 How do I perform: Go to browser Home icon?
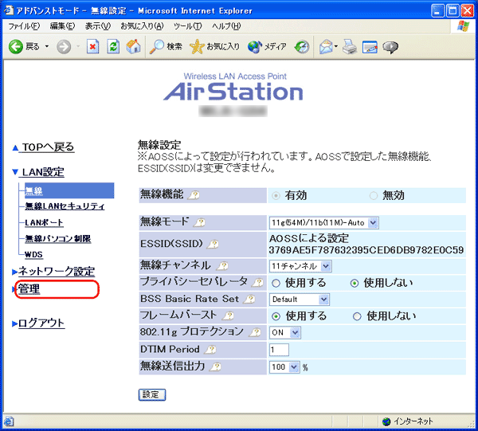point(134,47)
